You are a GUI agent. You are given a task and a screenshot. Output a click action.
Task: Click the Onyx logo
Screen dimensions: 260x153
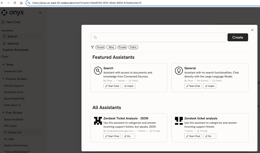(12, 13)
